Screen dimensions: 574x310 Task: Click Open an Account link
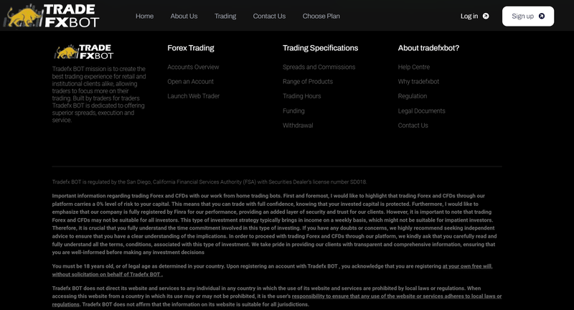pos(190,82)
